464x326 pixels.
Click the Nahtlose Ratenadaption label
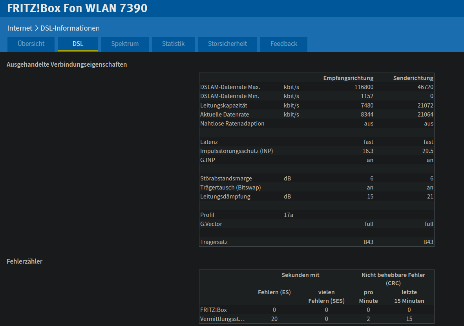[232, 124]
